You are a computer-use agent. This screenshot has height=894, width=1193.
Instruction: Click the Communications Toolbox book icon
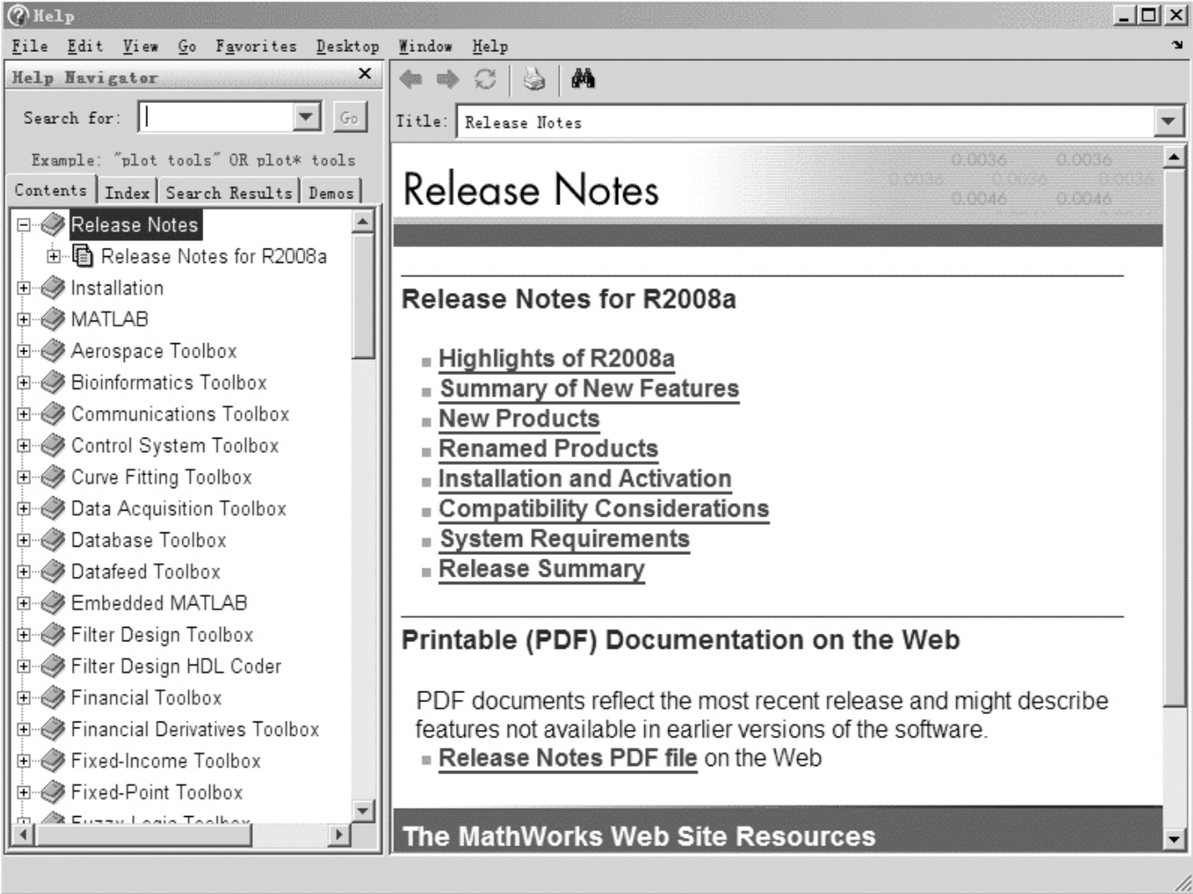(53, 414)
